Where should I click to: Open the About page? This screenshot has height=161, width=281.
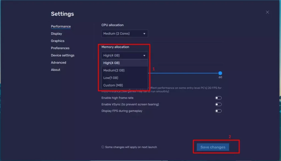click(55, 70)
